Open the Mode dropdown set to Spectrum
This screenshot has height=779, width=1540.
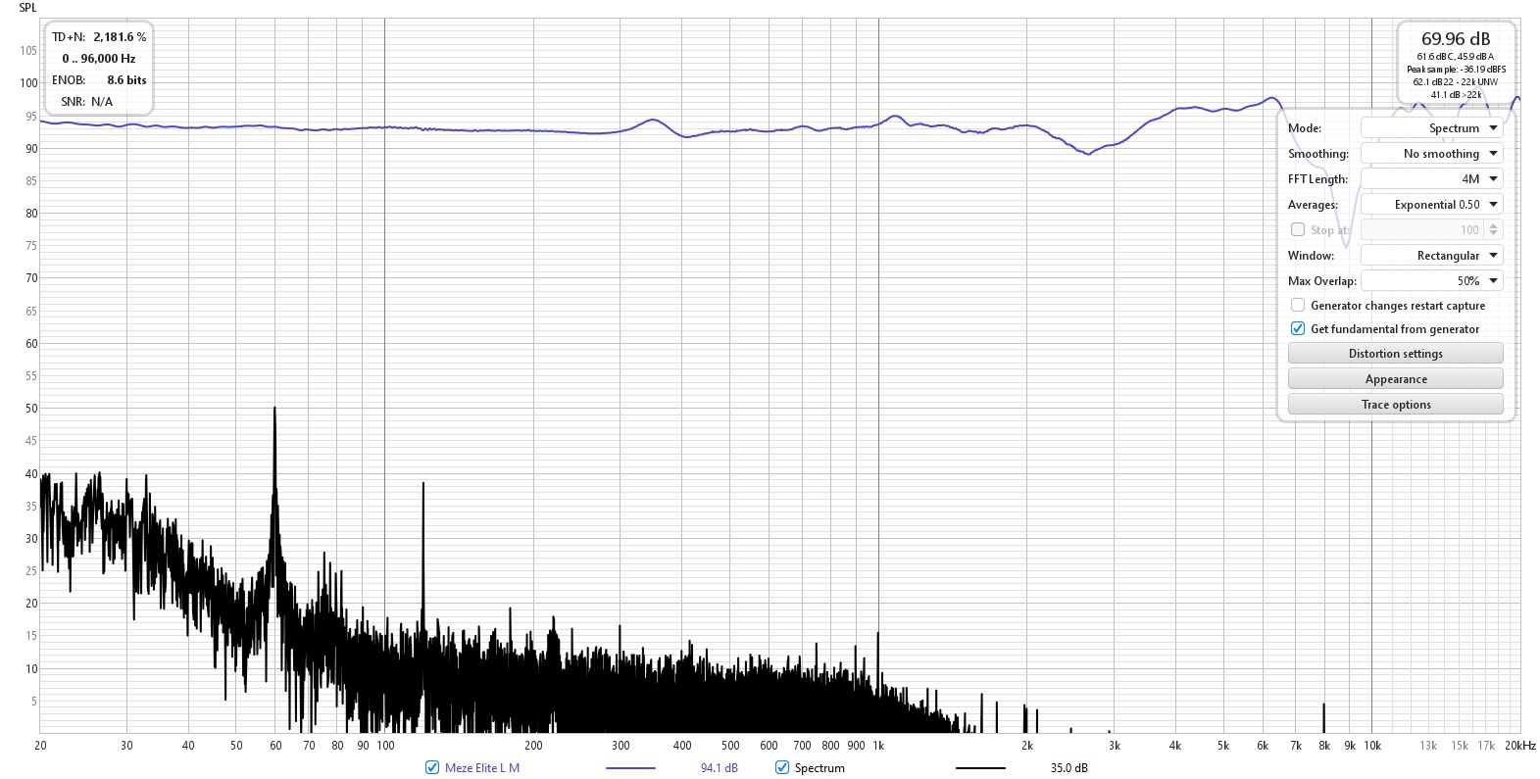[1431, 128]
